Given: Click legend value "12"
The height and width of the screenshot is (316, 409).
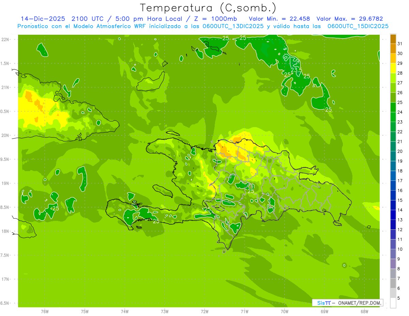Looking at the screenshot, I should (400, 230).
